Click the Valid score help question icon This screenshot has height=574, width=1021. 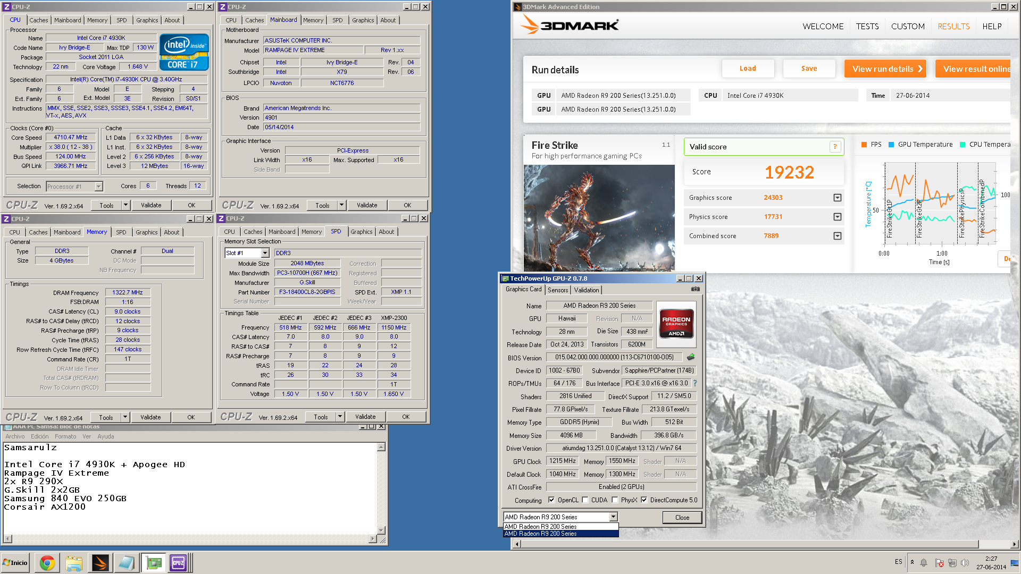[835, 147]
